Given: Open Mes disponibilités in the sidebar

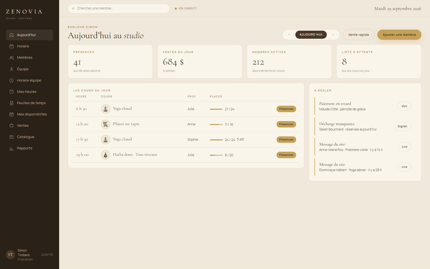Looking at the screenshot, I should tap(30, 114).
